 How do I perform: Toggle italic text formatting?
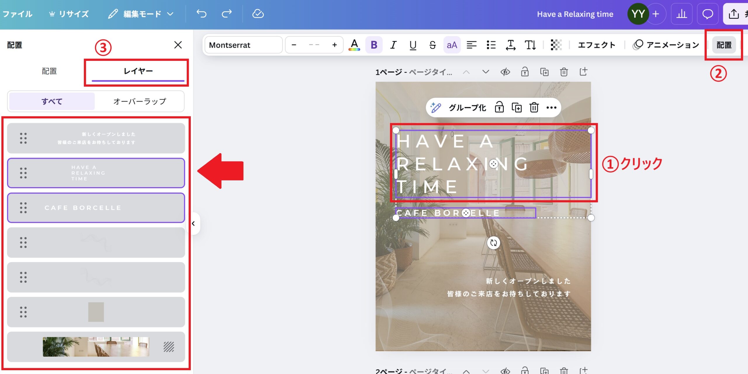[x=393, y=45]
